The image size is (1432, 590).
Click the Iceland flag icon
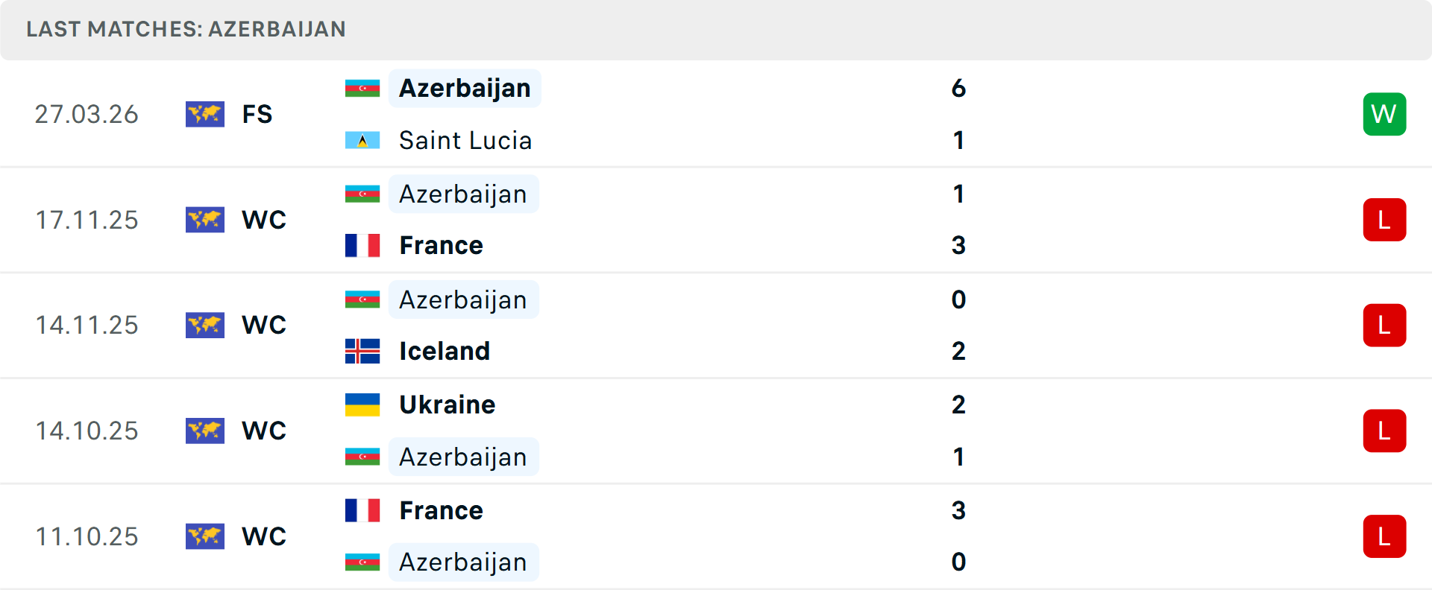coord(362,351)
